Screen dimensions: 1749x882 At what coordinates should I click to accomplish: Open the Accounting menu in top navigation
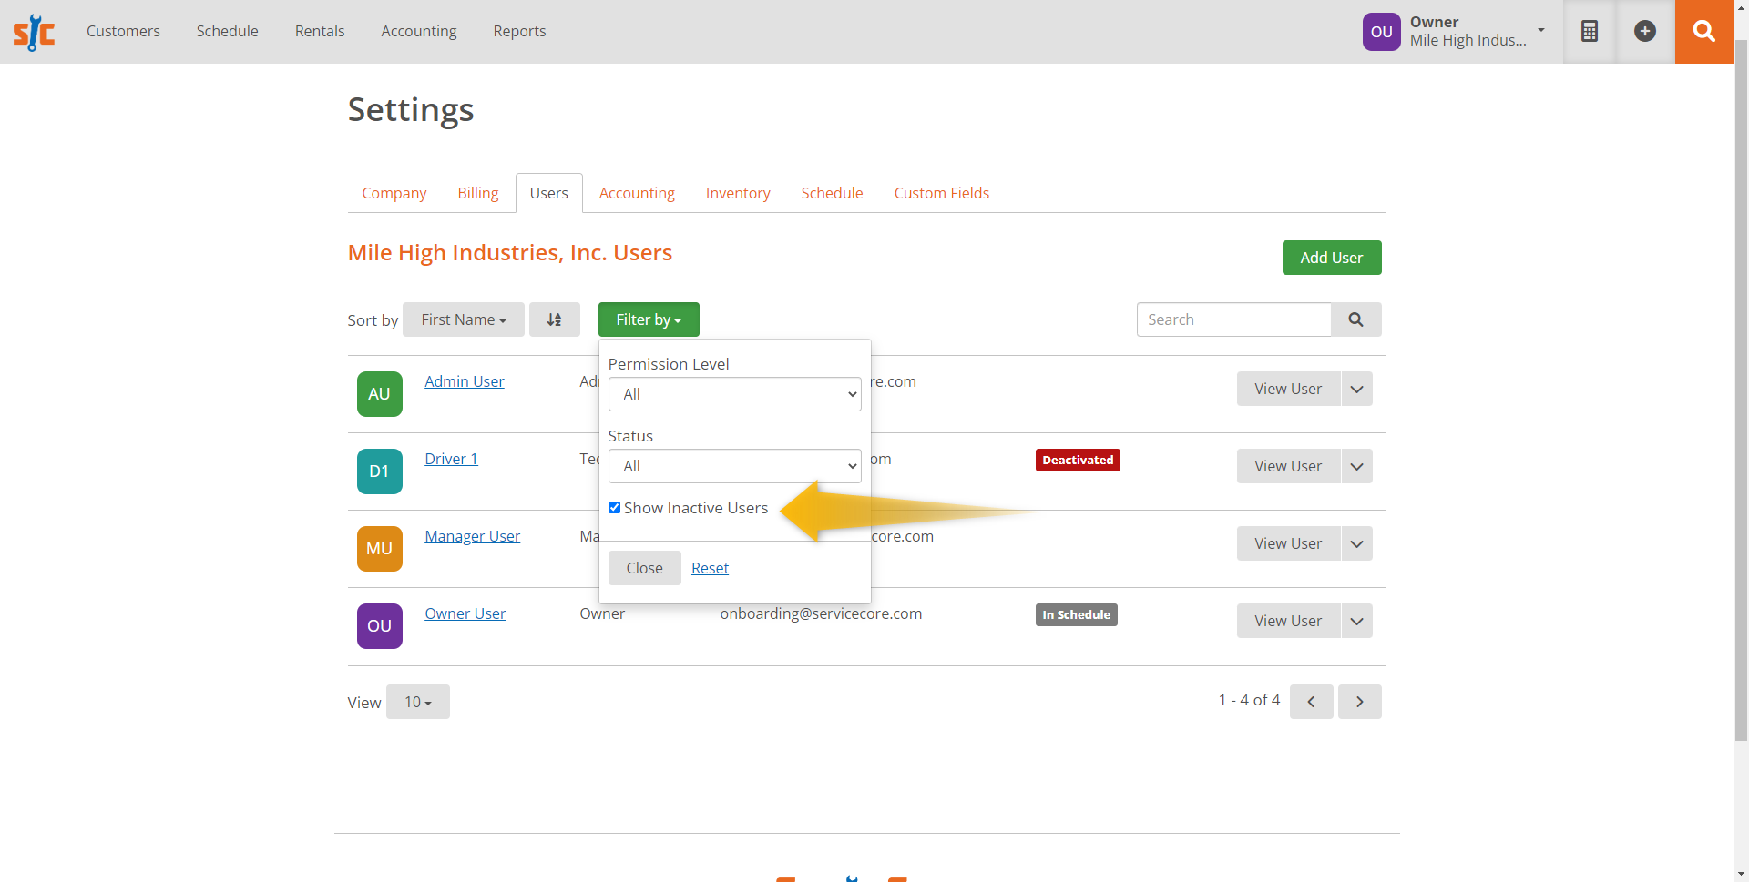click(419, 31)
